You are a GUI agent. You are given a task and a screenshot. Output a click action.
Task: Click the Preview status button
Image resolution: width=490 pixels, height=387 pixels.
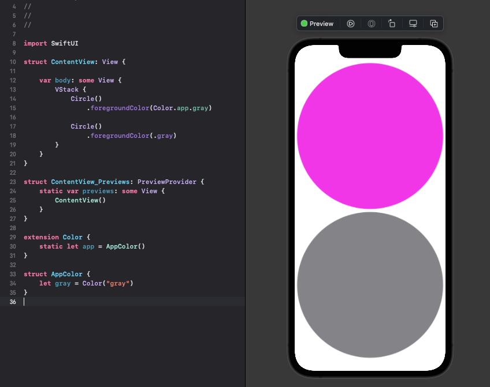pos(317,24)
